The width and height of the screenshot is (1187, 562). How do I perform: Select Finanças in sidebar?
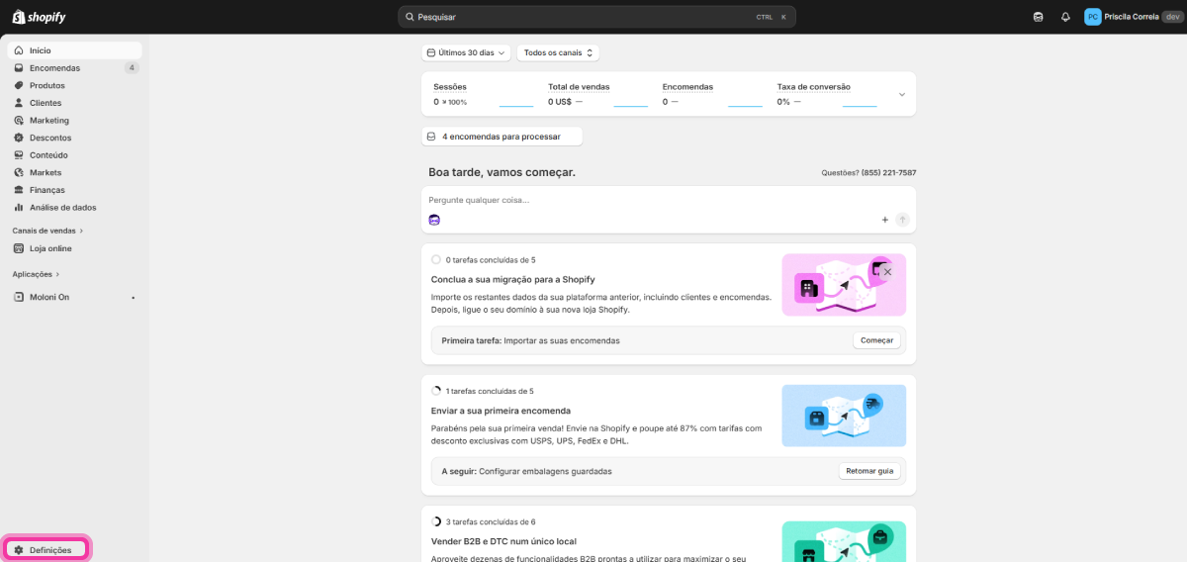point(74,190)
